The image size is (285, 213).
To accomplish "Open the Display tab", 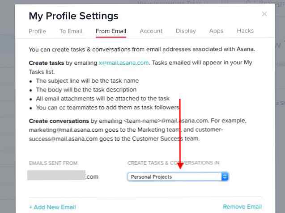I will tap(186, 31).
